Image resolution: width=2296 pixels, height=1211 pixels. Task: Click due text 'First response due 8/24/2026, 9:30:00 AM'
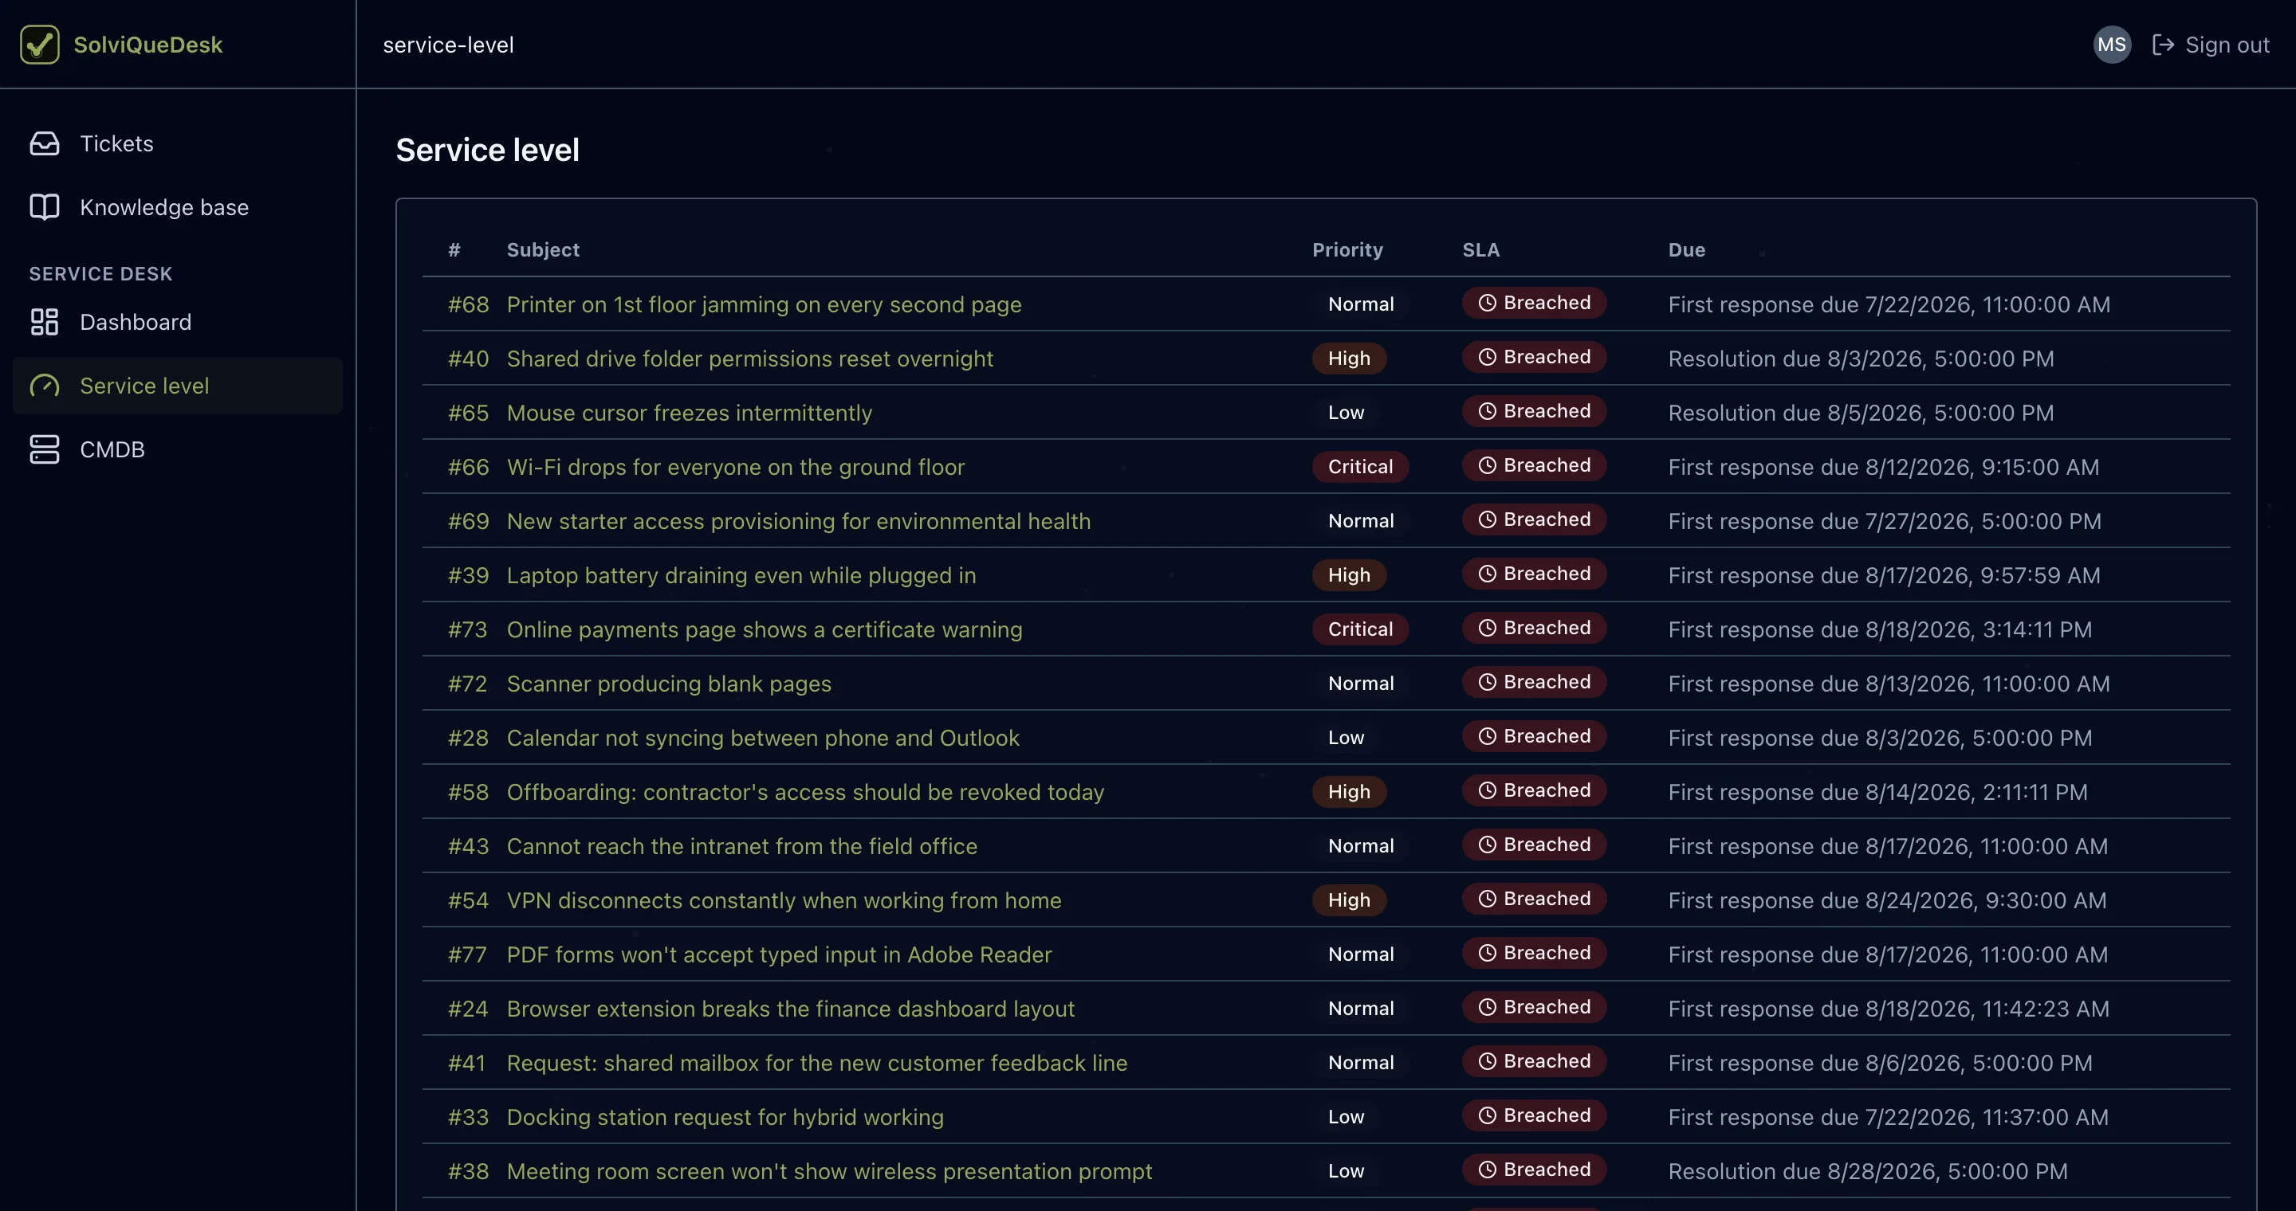click(x=1887, y=901)
